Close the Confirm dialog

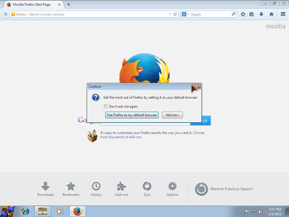tap(196, 86)
